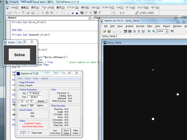Click the field height box showing 15
Screen dimensions: 187x140
pos(31,101)
